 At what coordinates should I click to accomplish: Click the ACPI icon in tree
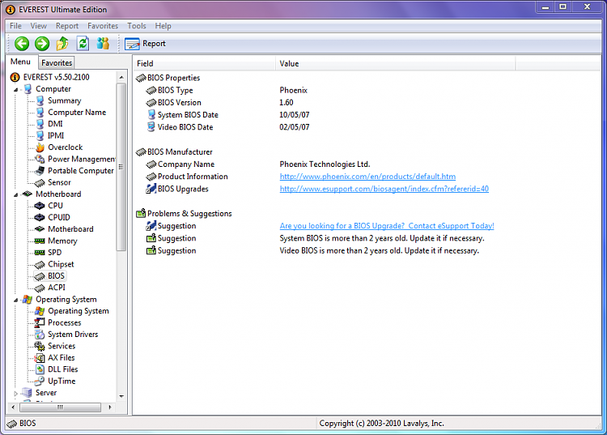click(40, 288)
